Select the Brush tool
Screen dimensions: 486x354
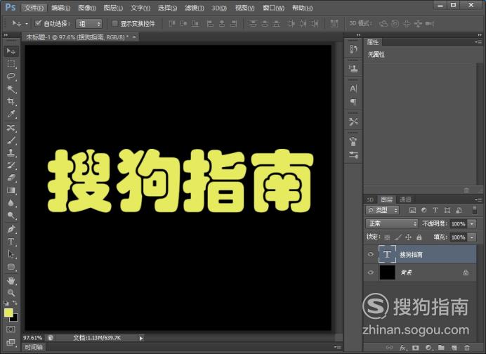pos(11,140)
